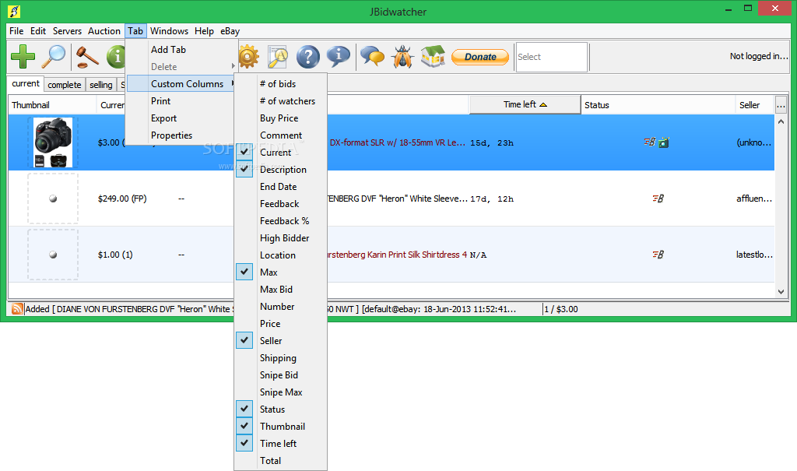Image resolution: width=797 pixels, height=471 pixels.
Task: Open the File menu
Action: (16, 31)
